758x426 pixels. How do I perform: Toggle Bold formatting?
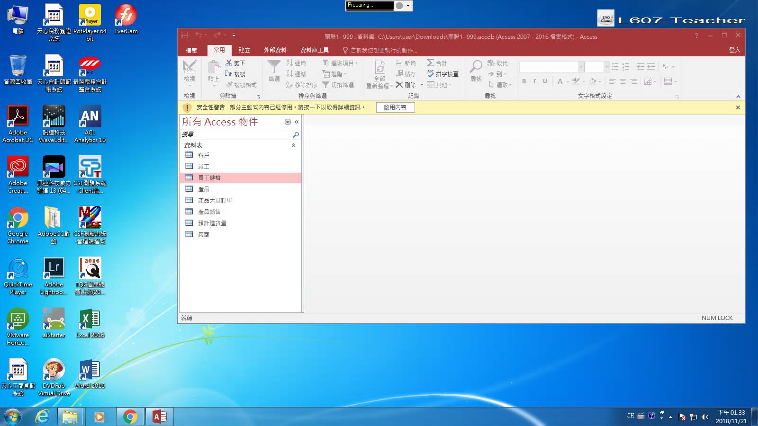click(x=524, y=81)
